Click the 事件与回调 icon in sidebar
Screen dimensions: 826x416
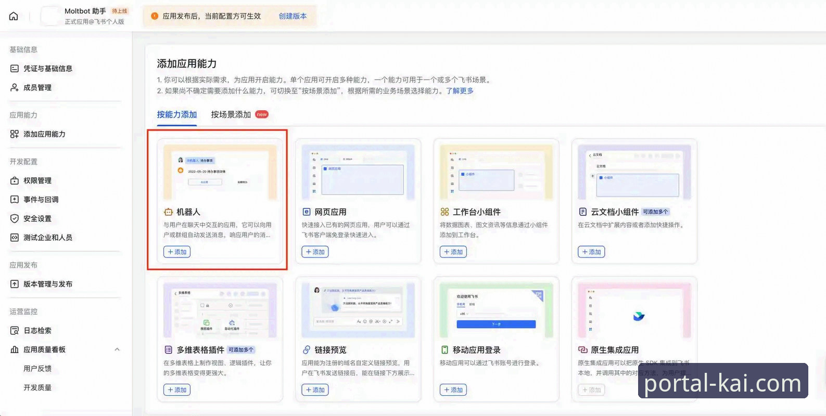coord(15,200)
